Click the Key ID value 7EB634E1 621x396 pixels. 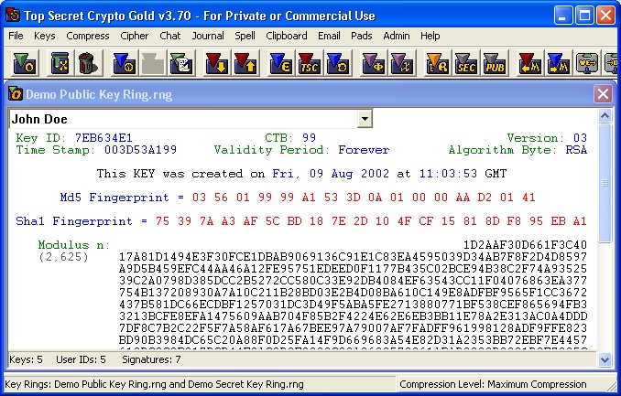point(103,138)
